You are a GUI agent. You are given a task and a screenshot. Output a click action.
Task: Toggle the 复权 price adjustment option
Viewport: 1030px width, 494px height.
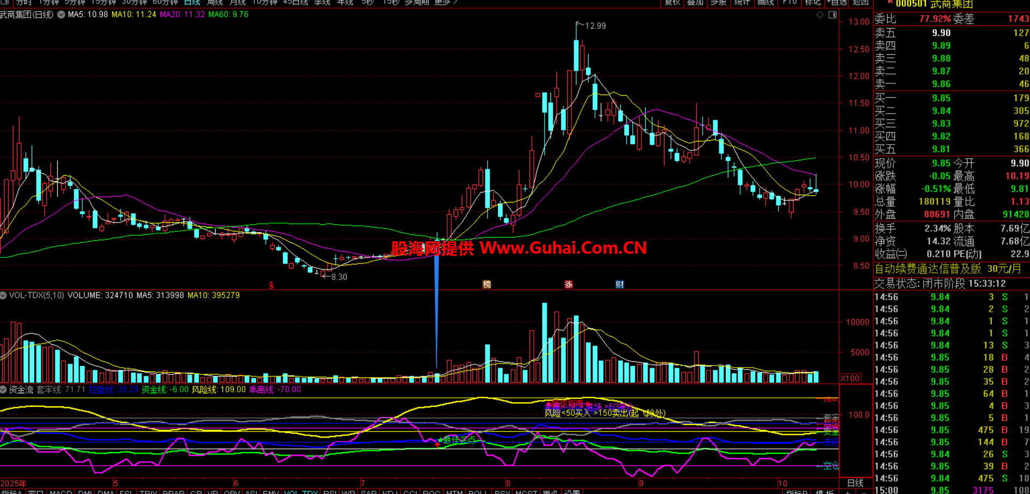pyautogui.click(x=673, y=2)
